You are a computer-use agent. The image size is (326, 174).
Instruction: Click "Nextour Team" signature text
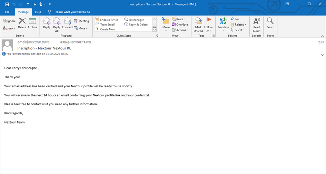14,122
